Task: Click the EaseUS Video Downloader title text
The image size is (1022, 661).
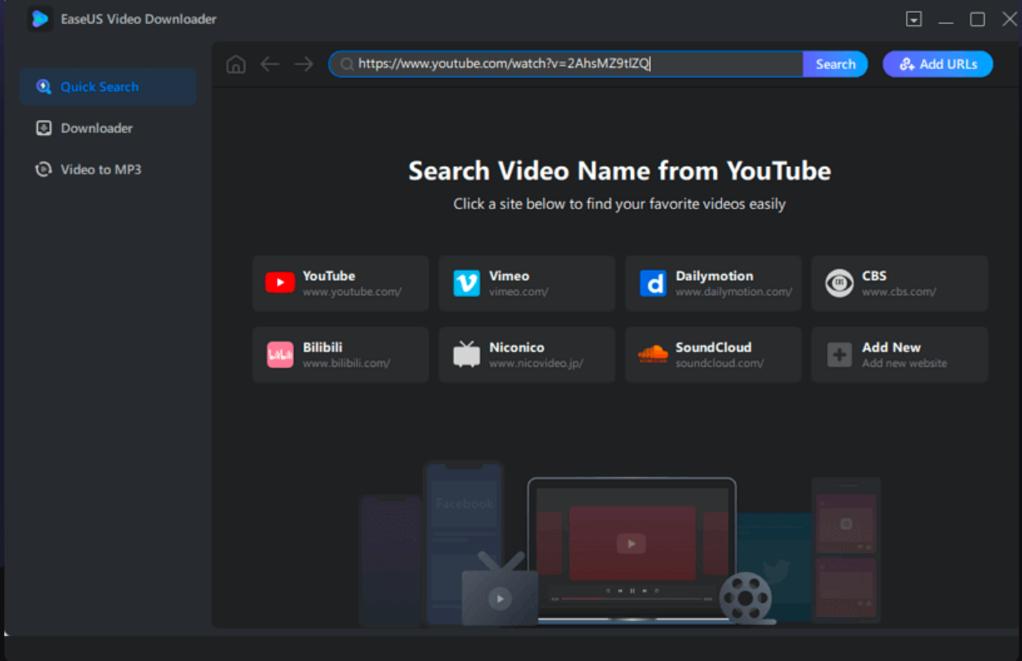Action: click(x=138, y=19)
